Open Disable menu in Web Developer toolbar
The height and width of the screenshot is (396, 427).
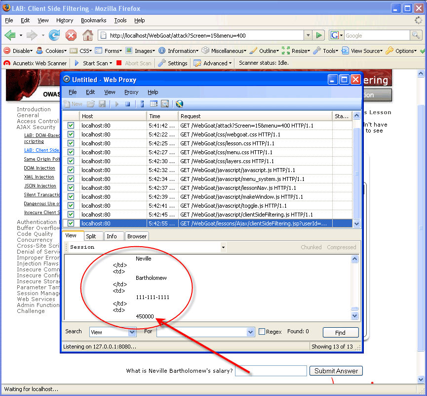(x=18, y=51)
